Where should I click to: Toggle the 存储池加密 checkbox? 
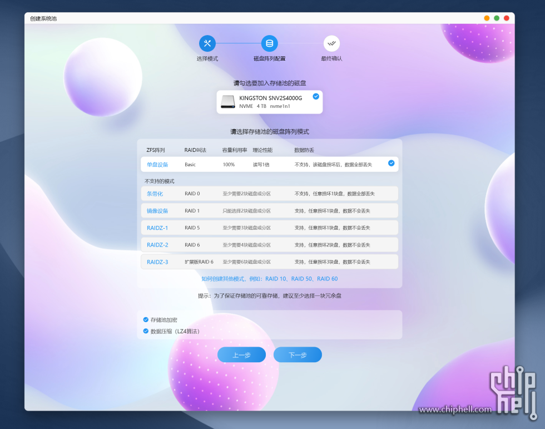(146, 320)
